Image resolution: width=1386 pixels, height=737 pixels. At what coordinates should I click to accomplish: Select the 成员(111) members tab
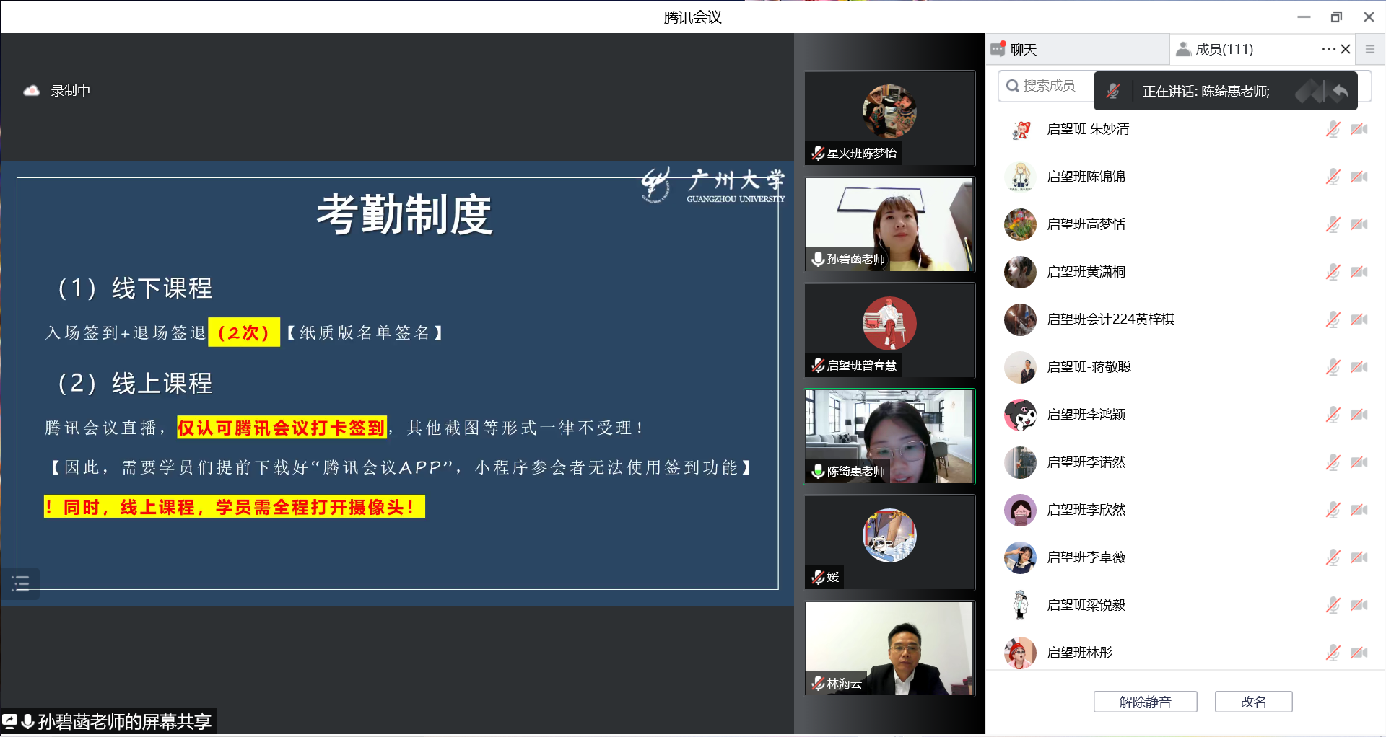pyautogui.click(x=1224, y=49)
